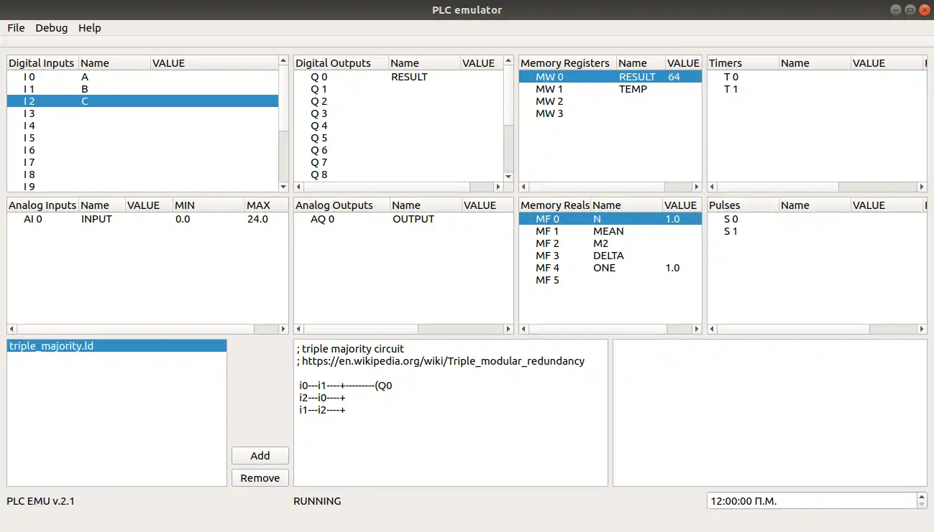This screenshot has width=934, height=532.
Task: Open the Debug menu
Action: [x=51, y=28]
